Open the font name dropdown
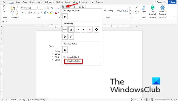The width and height of the screenshot is (178, 101). tap(36, 8)
